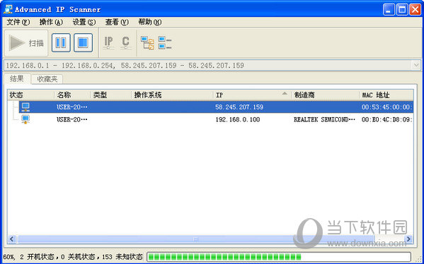This screenshot has height=264, width=424.
Task: Open the 设置(S) menu
Action: (x=84, y=22)
